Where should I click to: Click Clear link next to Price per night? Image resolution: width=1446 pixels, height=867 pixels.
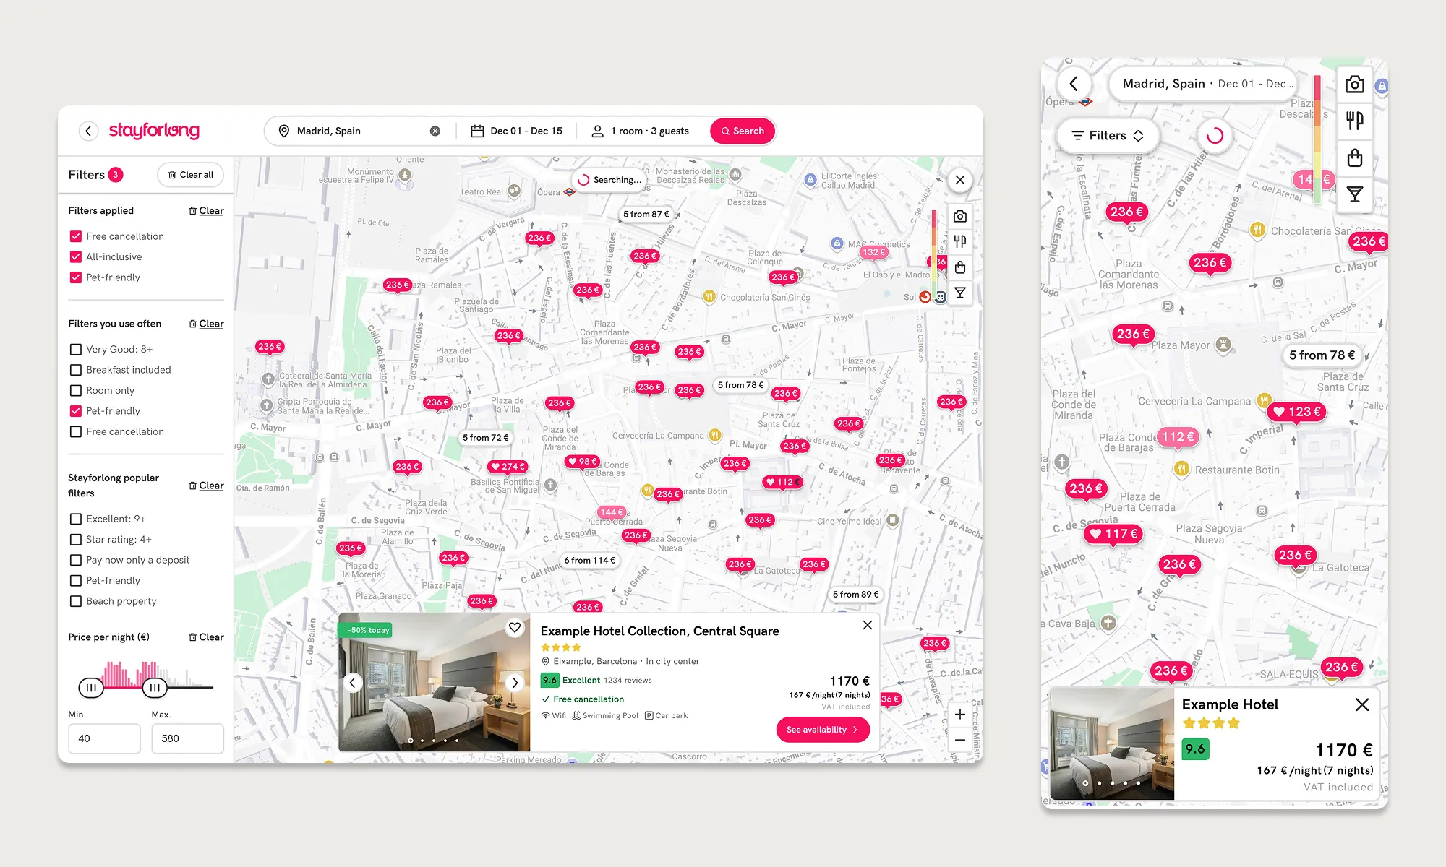(x=207, y=637)
